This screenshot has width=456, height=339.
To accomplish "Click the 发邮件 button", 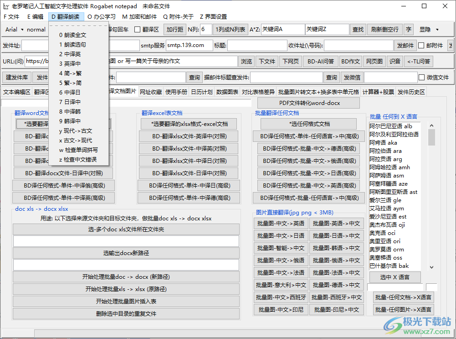I will tap(405, 45).
